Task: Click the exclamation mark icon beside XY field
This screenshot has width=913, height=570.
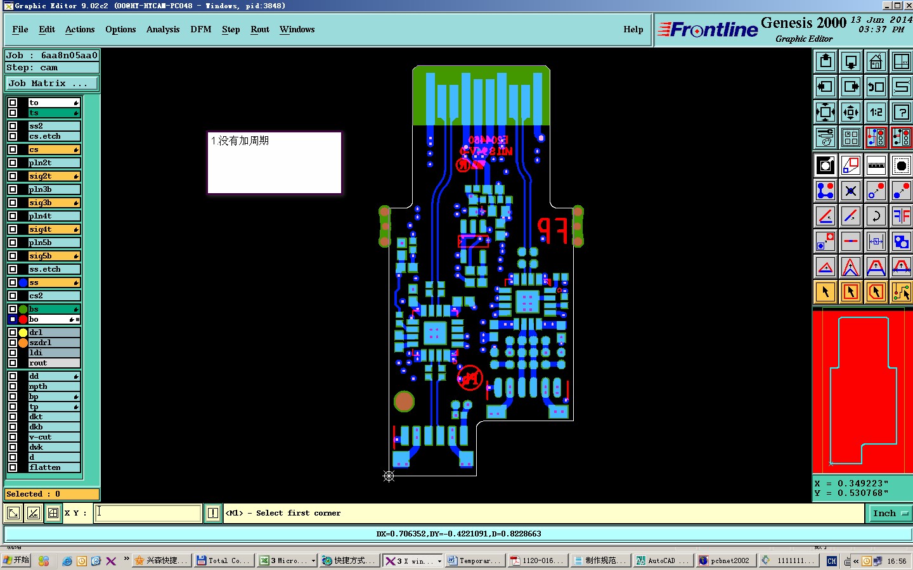Action: coord(213,513)
